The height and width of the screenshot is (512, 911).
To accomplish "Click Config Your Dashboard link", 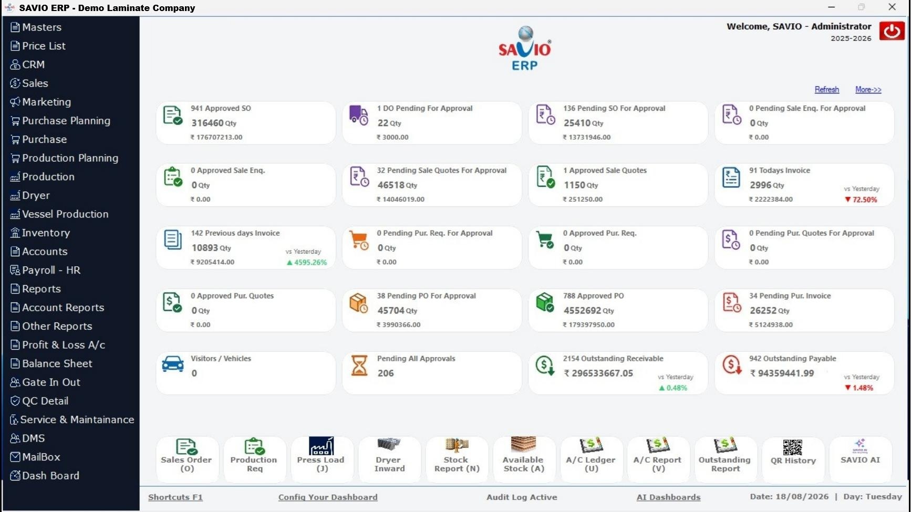I will pos(328,497).
